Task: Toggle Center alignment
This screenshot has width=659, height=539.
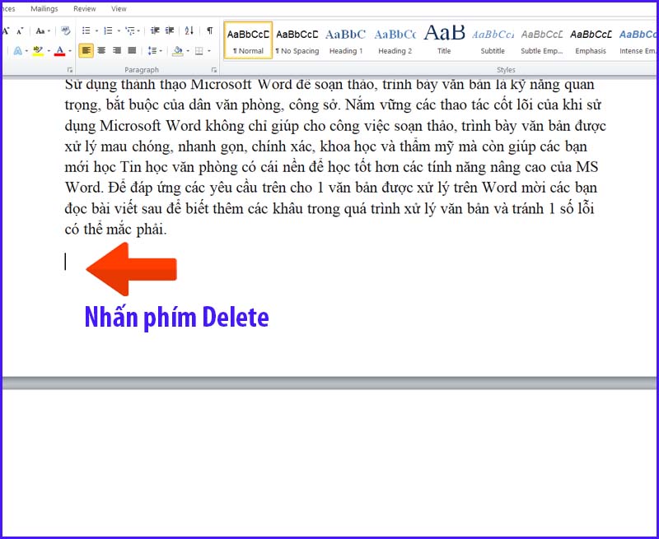Action: click(x=101, y=50)
